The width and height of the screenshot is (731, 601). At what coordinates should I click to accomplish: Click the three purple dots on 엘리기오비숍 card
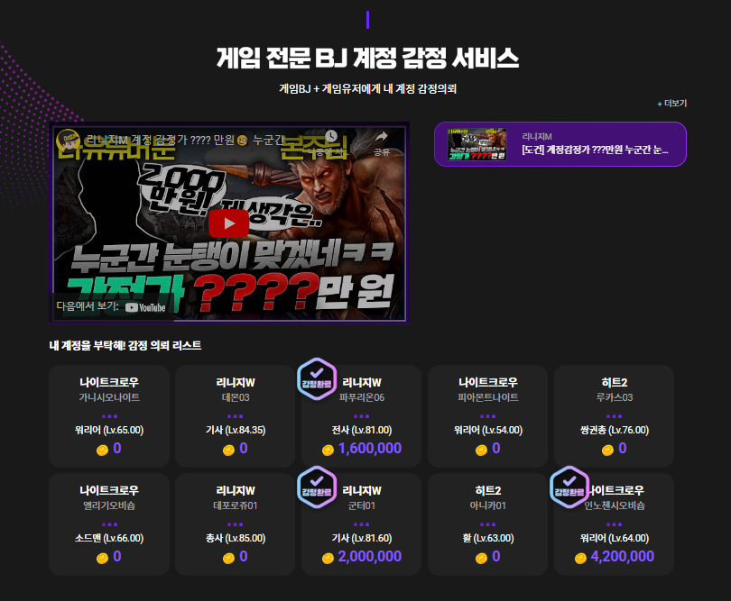[x=109, y=524]
